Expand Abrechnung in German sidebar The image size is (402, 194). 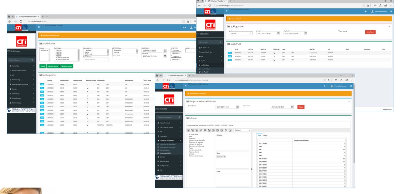[x=22, y=80]
